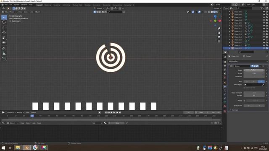The width and height of the screenshot is (269, 151).
Task: Click the Marker menu in the timeline header
Action: tap(34, 112)
